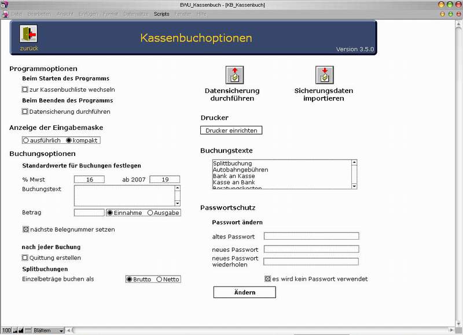
Task: Click the orange minimize button in main title bar
Action: pyautogui.click(x=442, y=5)
